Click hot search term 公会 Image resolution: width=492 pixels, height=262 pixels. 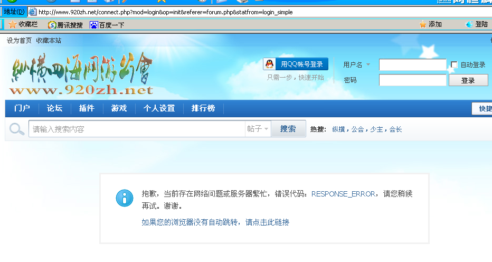(357, 129)
